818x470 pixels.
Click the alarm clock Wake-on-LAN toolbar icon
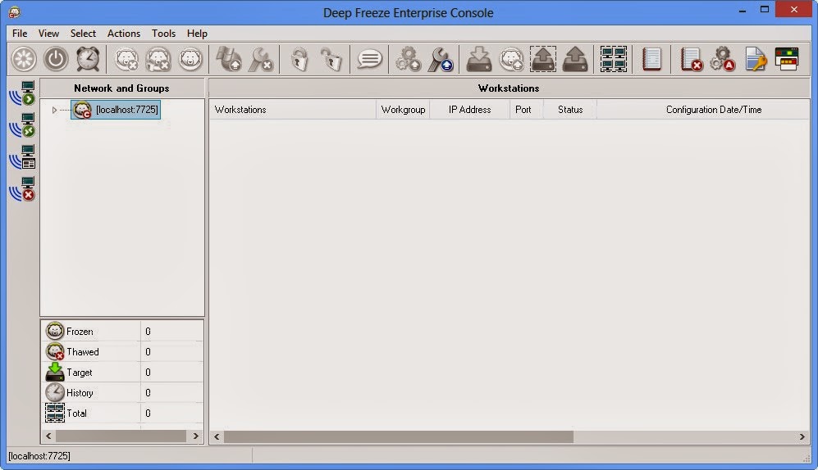(88, 59)
